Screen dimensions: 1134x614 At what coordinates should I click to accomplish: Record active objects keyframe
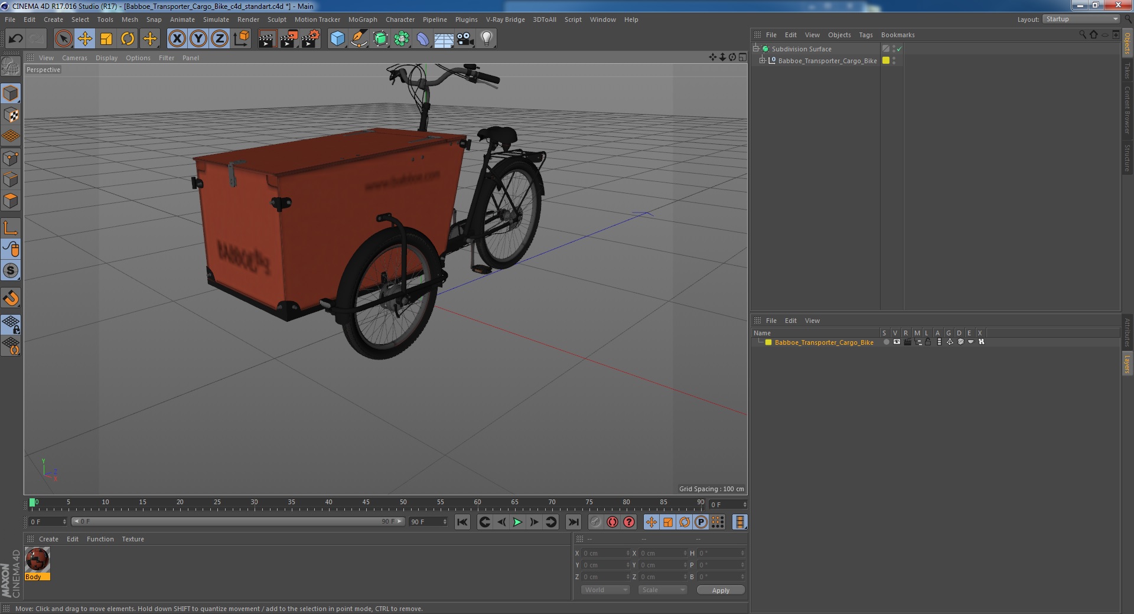click(596, 522)
